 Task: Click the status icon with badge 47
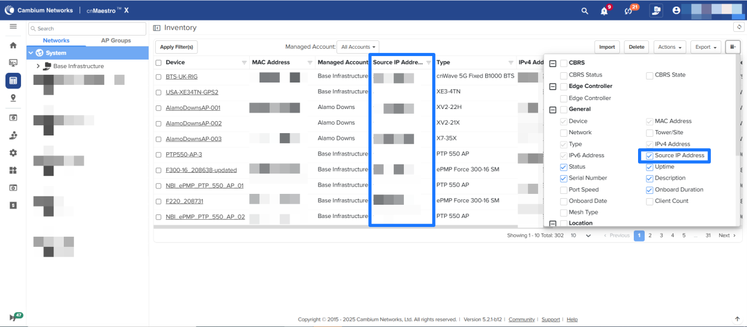(x=15, y=316)
